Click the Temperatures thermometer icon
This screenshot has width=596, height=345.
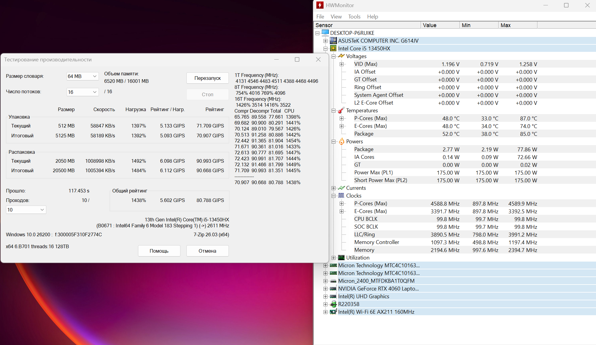(x=341, y=110)
